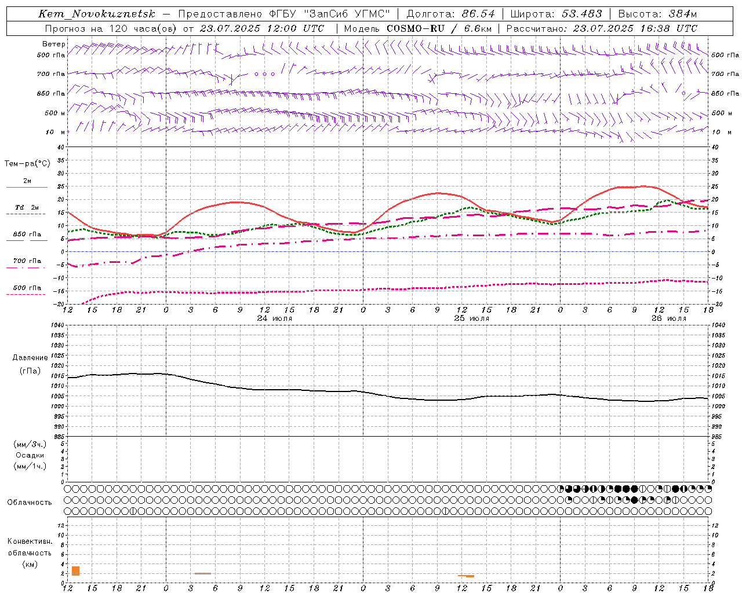Click the Тем-ра(°C) axis label

[x=27, y=164]
